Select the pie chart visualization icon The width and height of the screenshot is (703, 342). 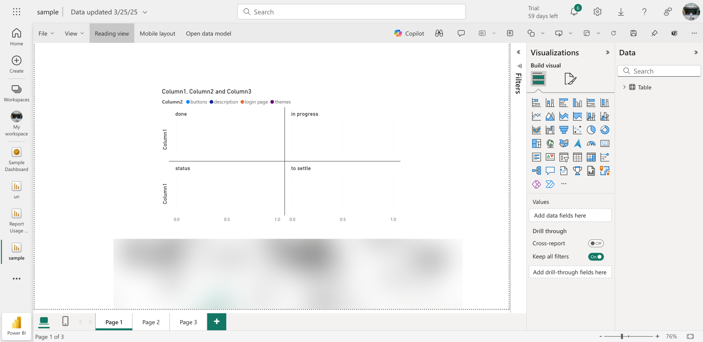point(591,130)
